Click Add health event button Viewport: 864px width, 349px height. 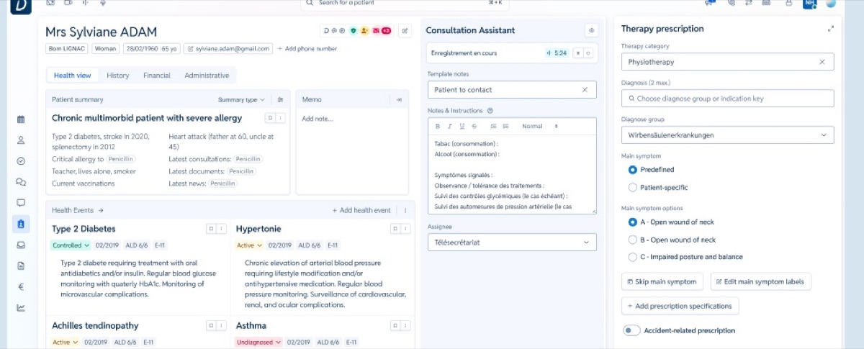(361, 210)
